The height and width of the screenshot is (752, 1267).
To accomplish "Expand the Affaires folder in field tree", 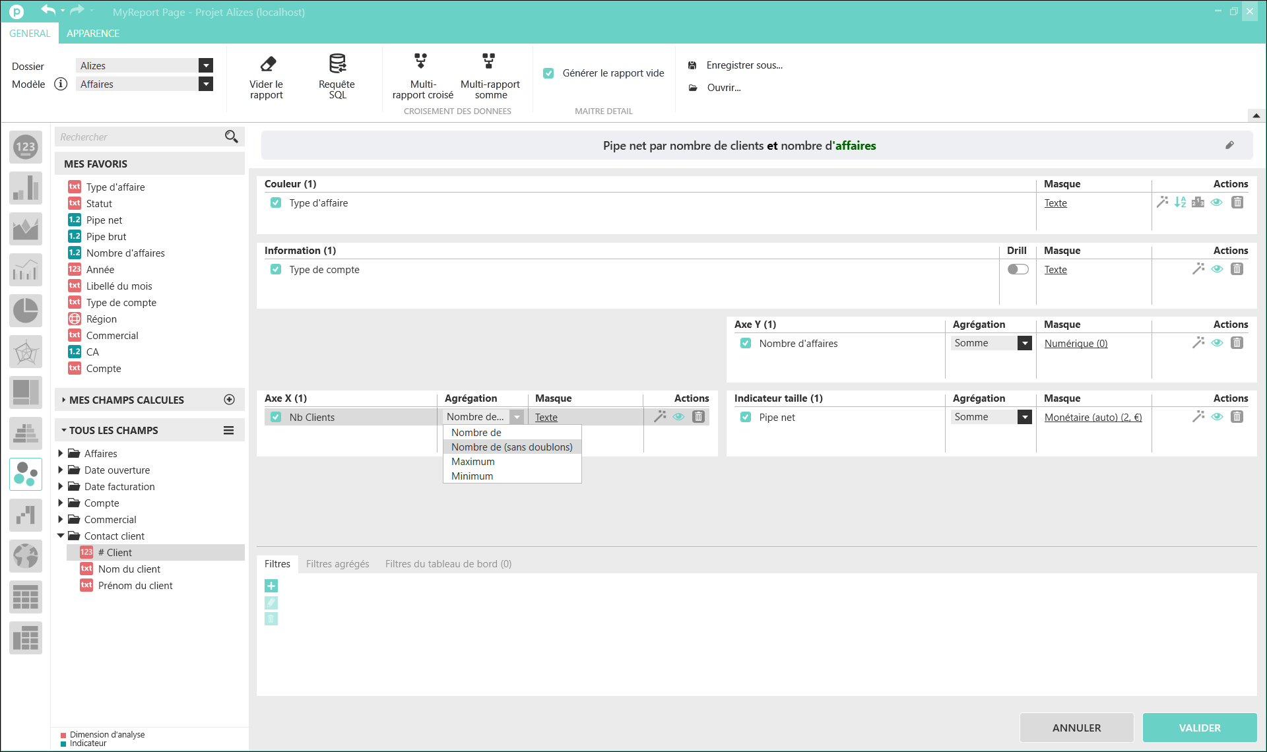I will click(61, 453).
